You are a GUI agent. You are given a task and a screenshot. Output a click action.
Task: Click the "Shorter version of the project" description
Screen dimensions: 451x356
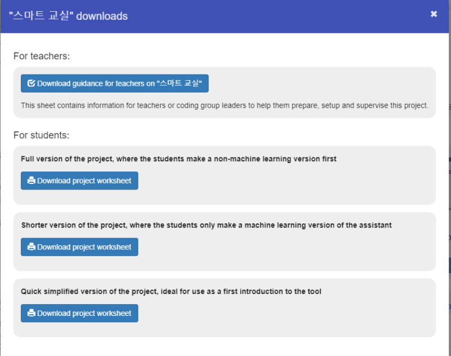click(206, 225)
